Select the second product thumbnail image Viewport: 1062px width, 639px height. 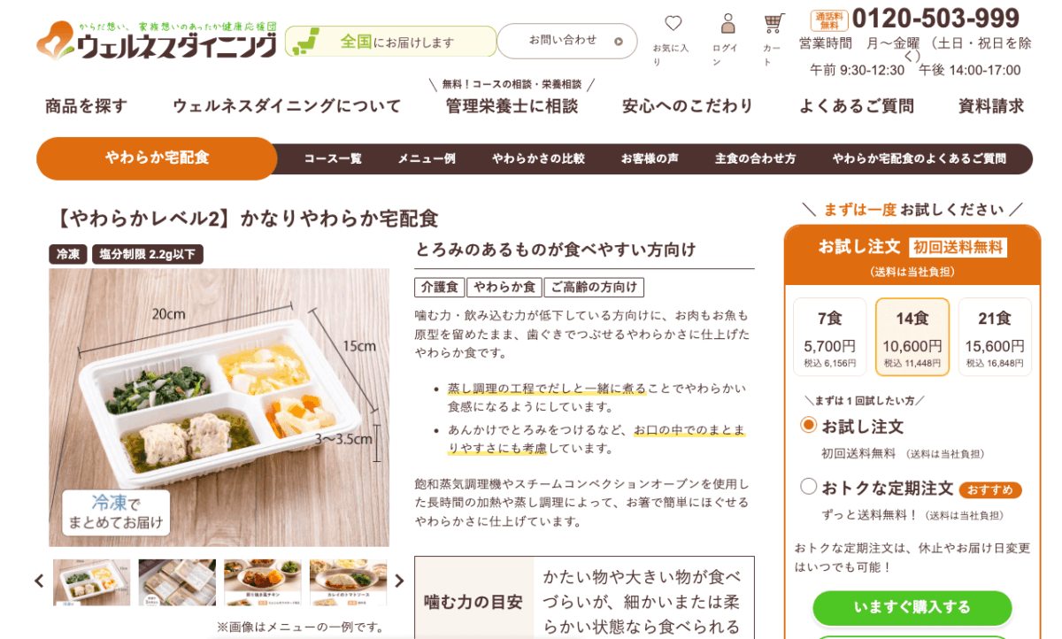click(177, 582)
